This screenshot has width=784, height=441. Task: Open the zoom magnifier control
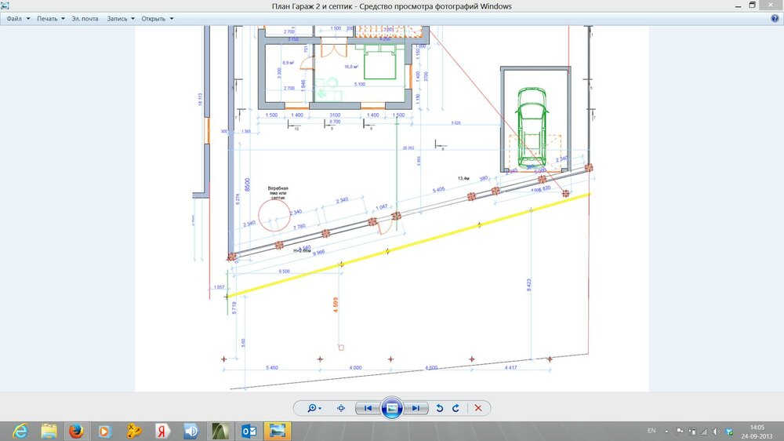(x=314, y=408)
